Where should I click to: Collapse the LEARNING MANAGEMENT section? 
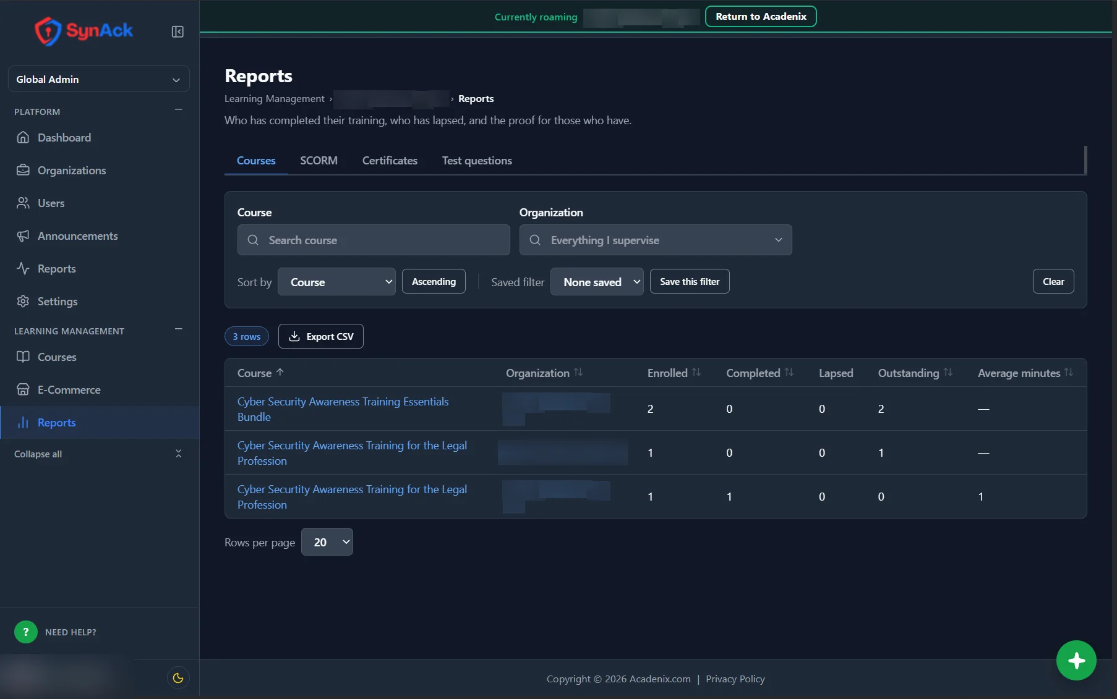point(178,329)
